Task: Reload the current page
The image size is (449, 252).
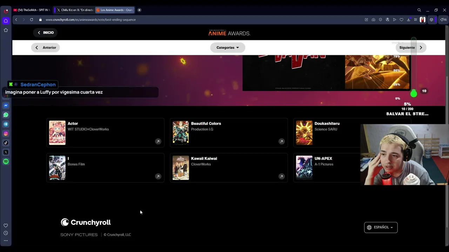Action: (x=32, y=20)
